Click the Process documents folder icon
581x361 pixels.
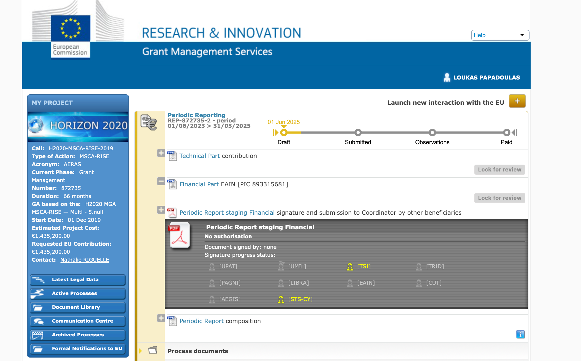point(153,350)
